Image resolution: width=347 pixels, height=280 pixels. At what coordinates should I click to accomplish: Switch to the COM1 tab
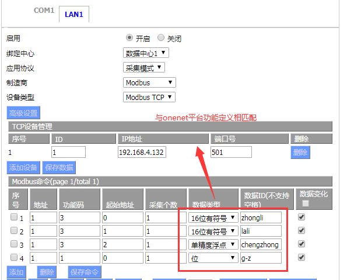click(x=44, y=11)
